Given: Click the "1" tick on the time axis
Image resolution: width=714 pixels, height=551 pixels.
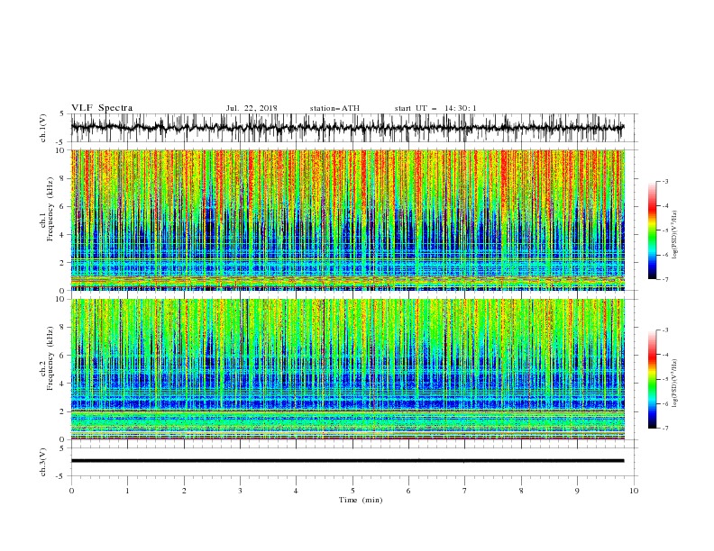Looking at the screenshot, I should click(x=127, y=491).
